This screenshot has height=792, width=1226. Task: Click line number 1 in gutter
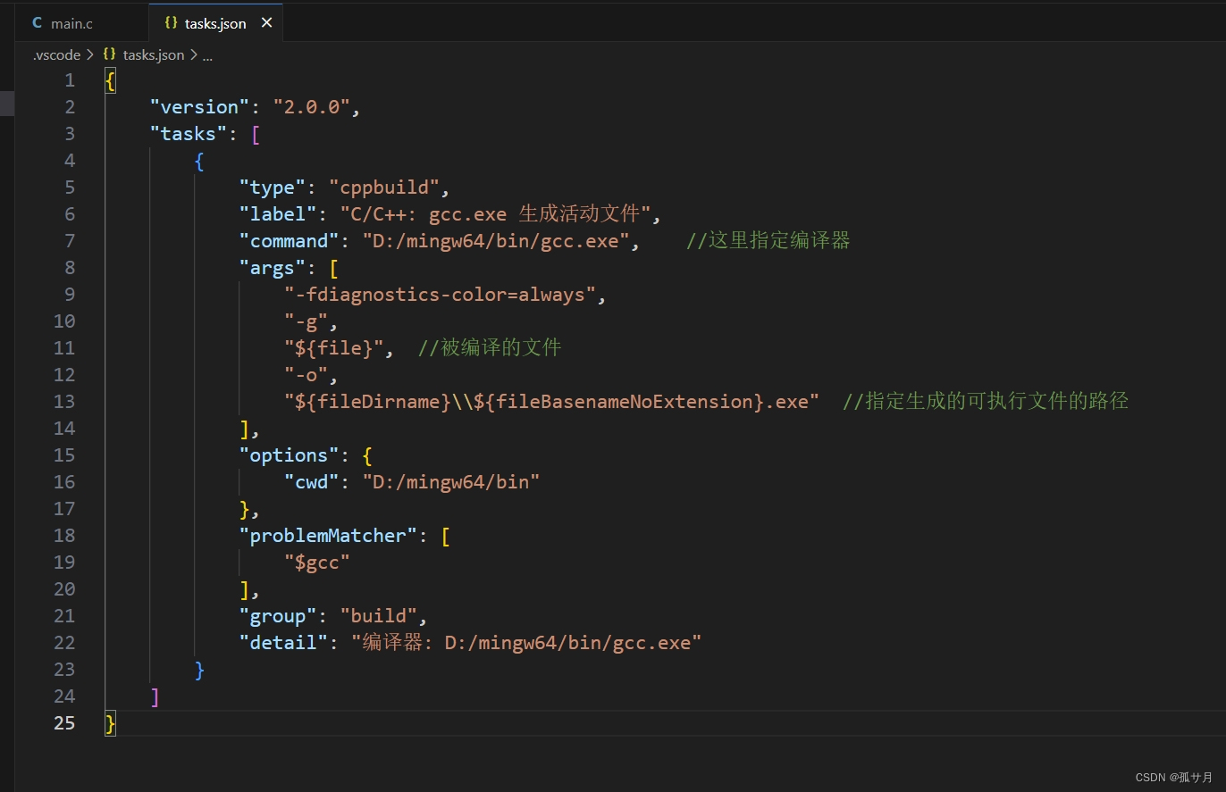[70, 80]
